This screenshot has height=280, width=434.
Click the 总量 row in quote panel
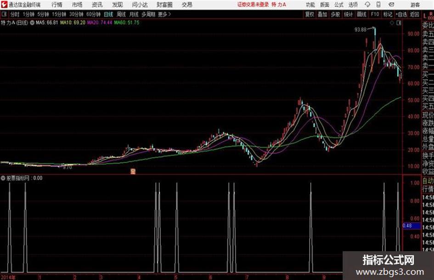pos(428,139)
